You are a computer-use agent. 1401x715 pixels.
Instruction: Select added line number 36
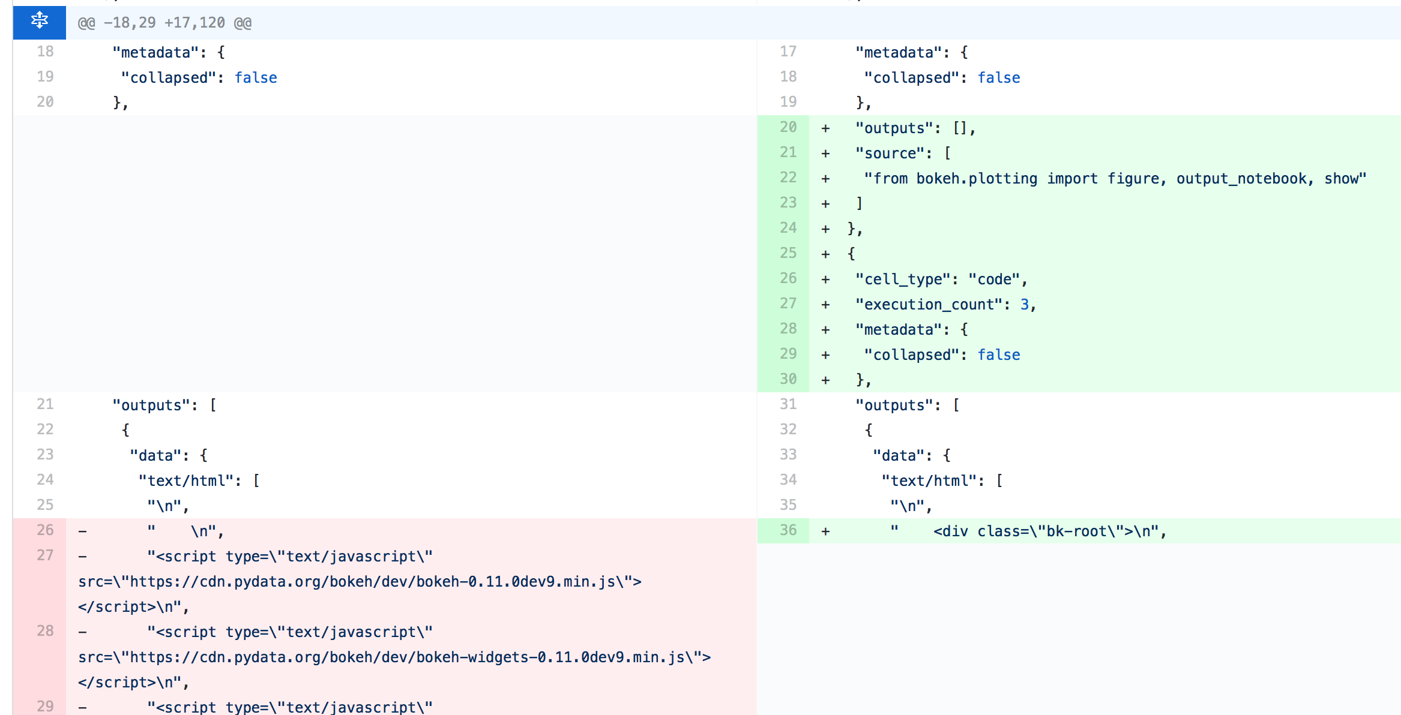pyautogui.click(x=788, y=530)
